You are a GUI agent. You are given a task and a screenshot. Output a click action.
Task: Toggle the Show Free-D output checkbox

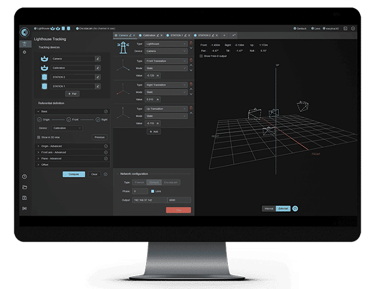tap(201, 56)
